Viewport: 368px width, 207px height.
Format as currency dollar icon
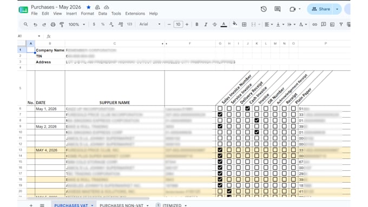[94, 24]
